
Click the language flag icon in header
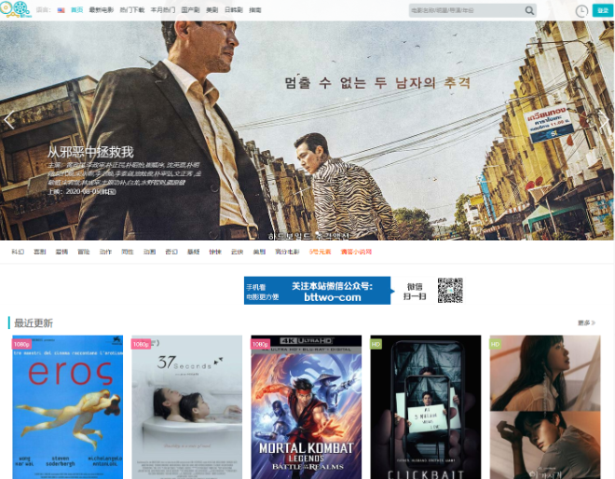61,10
